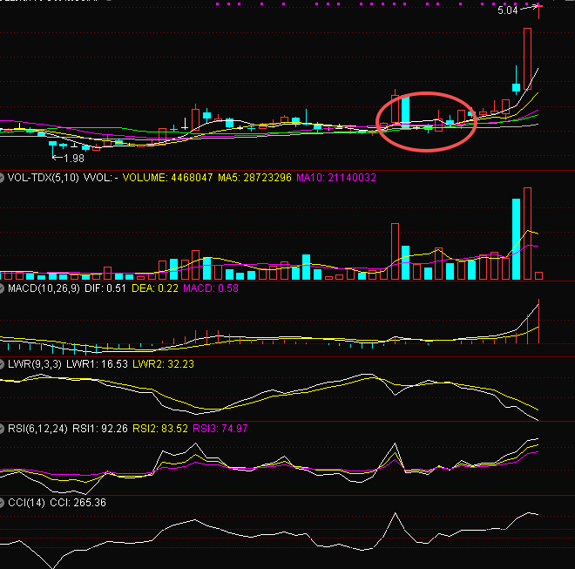This screenshot has width=575, height=569.
Task: Select the RSI(6,12,24) indicator label
Action: 37,429
